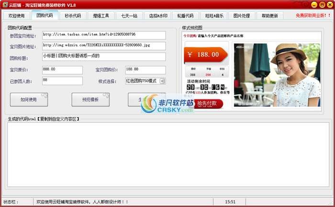Image resolution: width=335 pixels, height=207 pixels.
Task: Select the 旺旺&音乐 tab
Action: pos(214,16)
